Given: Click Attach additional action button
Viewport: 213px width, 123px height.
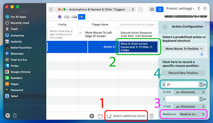Looking at the screenshot, I should 126,116.
